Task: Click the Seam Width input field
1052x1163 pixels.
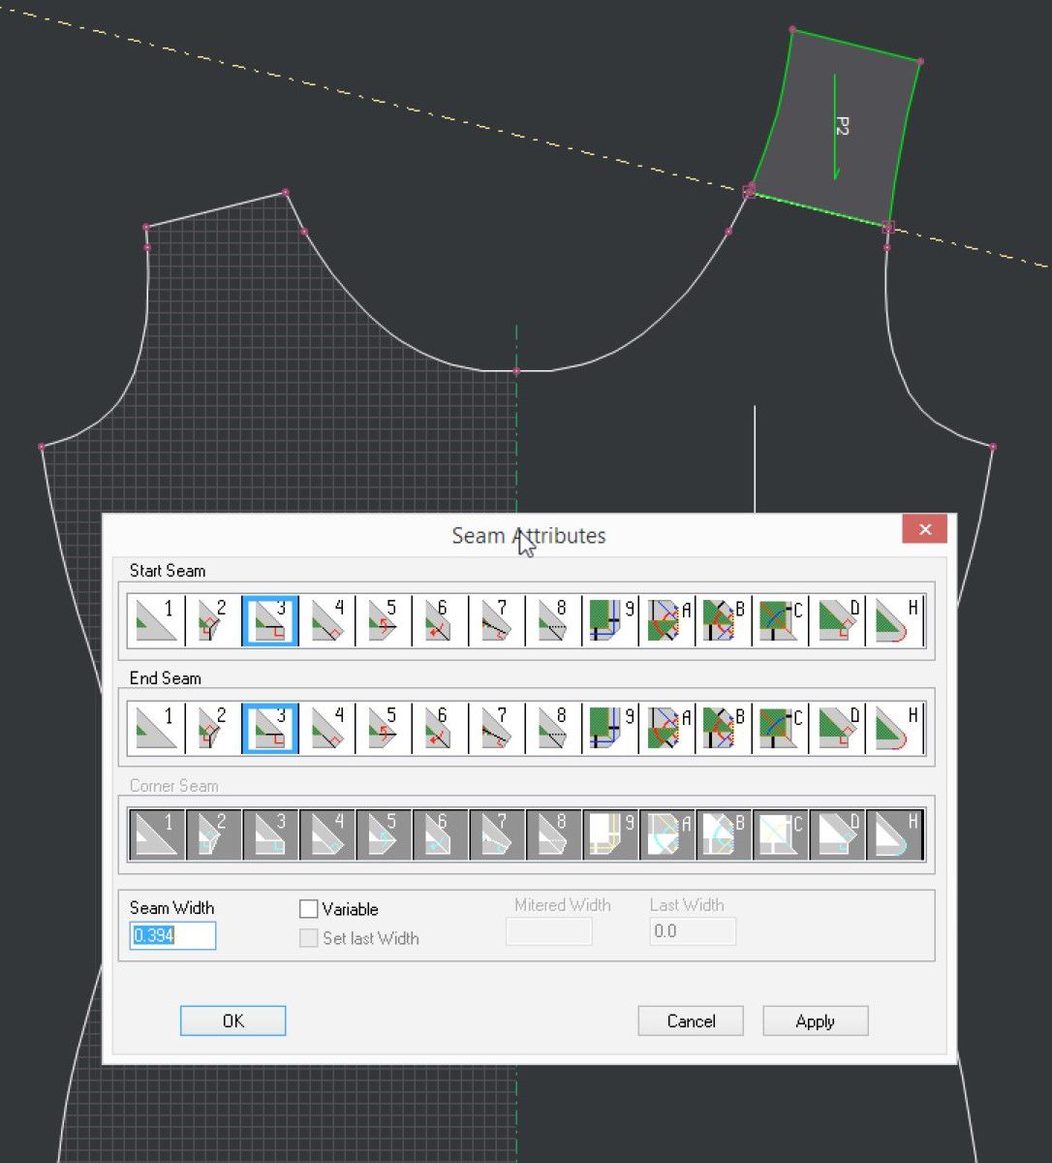Action: coord(172,936)
